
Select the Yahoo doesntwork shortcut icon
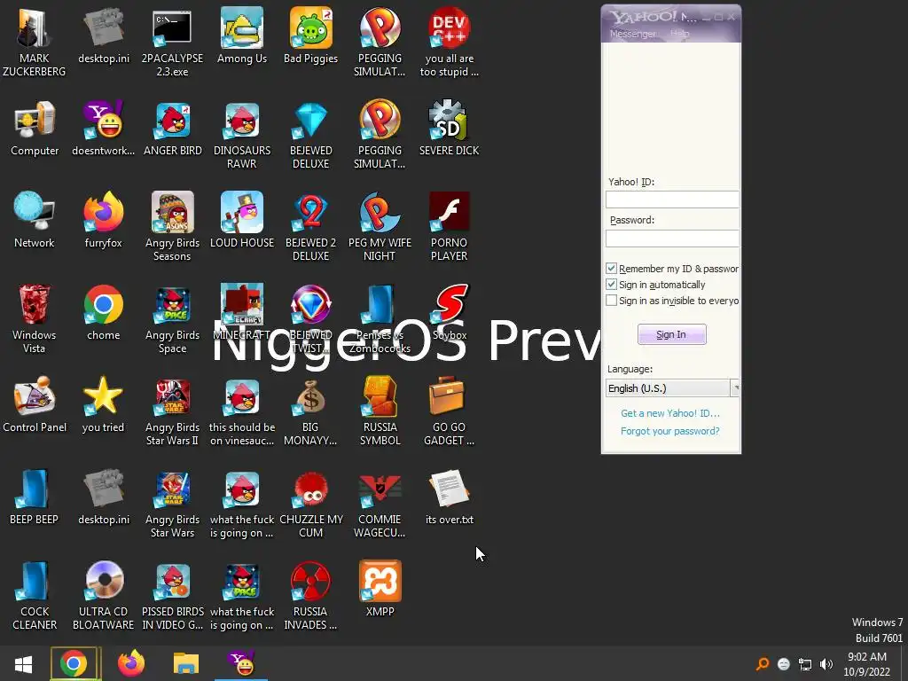point(103,129)
